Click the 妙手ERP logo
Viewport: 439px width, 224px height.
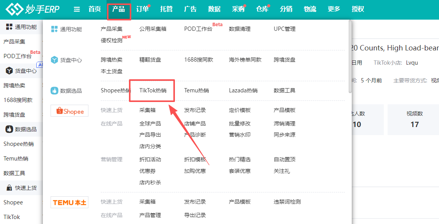[x=32, y=9]
